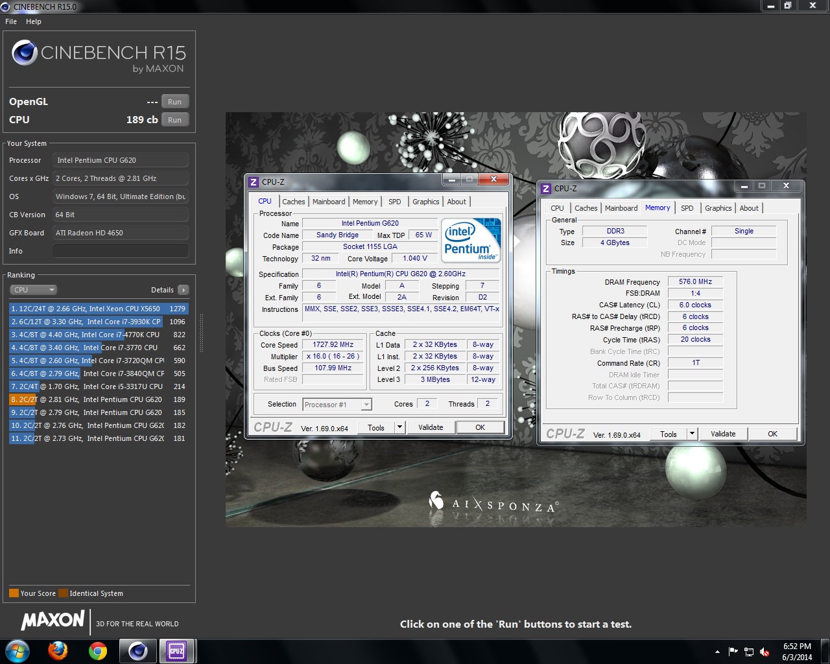Image resolution: width=830 pixels, height=664 pixels.
Task: Open SPD tab in left CPU-Z window
Action: coord(394,202)
